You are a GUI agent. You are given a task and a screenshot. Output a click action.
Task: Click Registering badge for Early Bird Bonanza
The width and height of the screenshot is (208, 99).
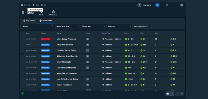click(46, 45)
